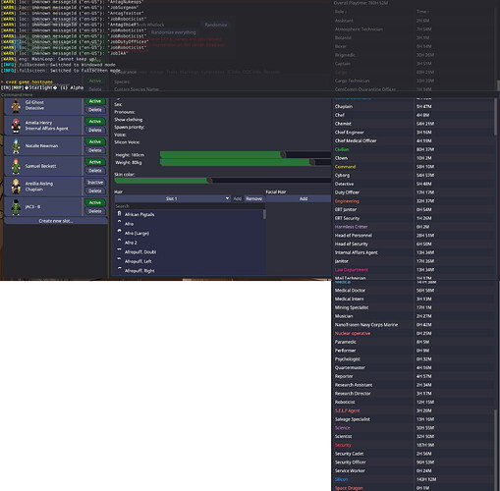Click the hair list scrollbar
The image size is (500, 491).
[264, 214]
